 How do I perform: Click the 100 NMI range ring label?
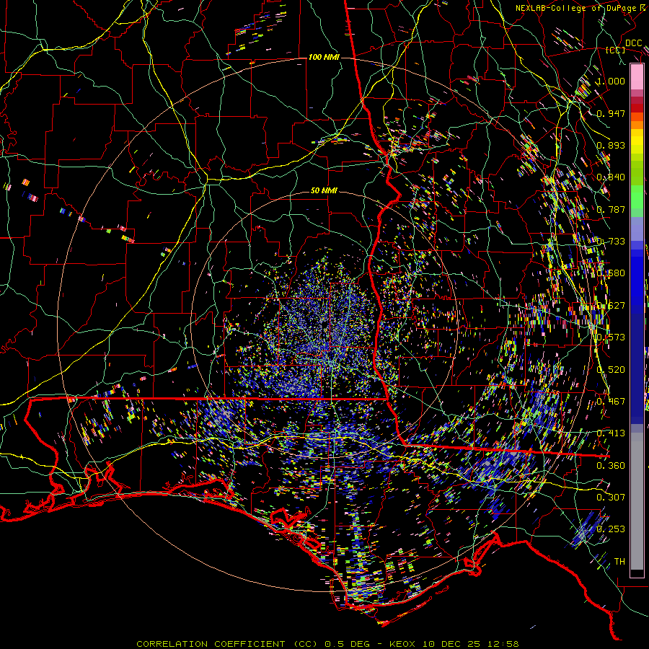(x=324, y=57)
